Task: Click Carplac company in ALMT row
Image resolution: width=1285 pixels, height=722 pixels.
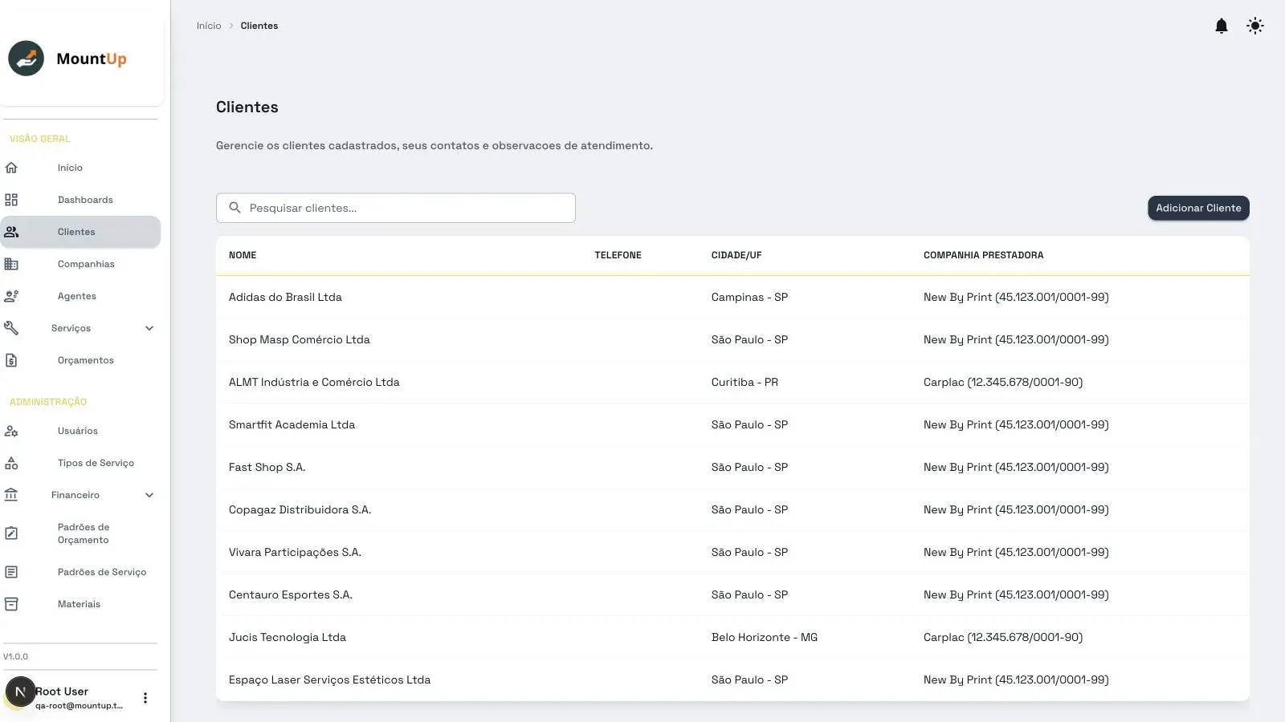Action: (x=1003, y=382)
